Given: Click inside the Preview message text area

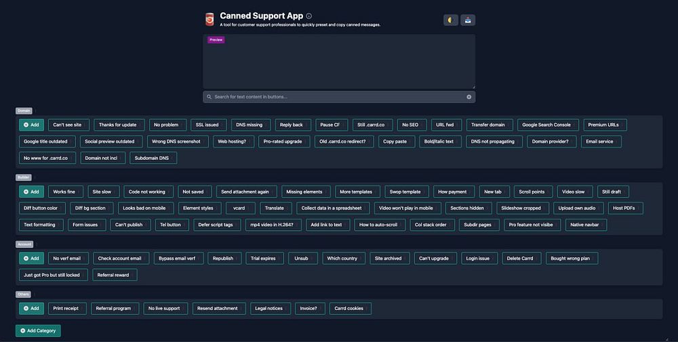Looking at the screenshot, I should click(x=339, y=62).
